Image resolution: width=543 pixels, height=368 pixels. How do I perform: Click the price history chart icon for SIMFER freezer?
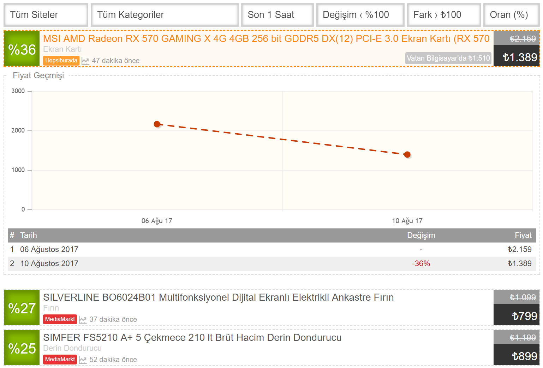point(83,360)
